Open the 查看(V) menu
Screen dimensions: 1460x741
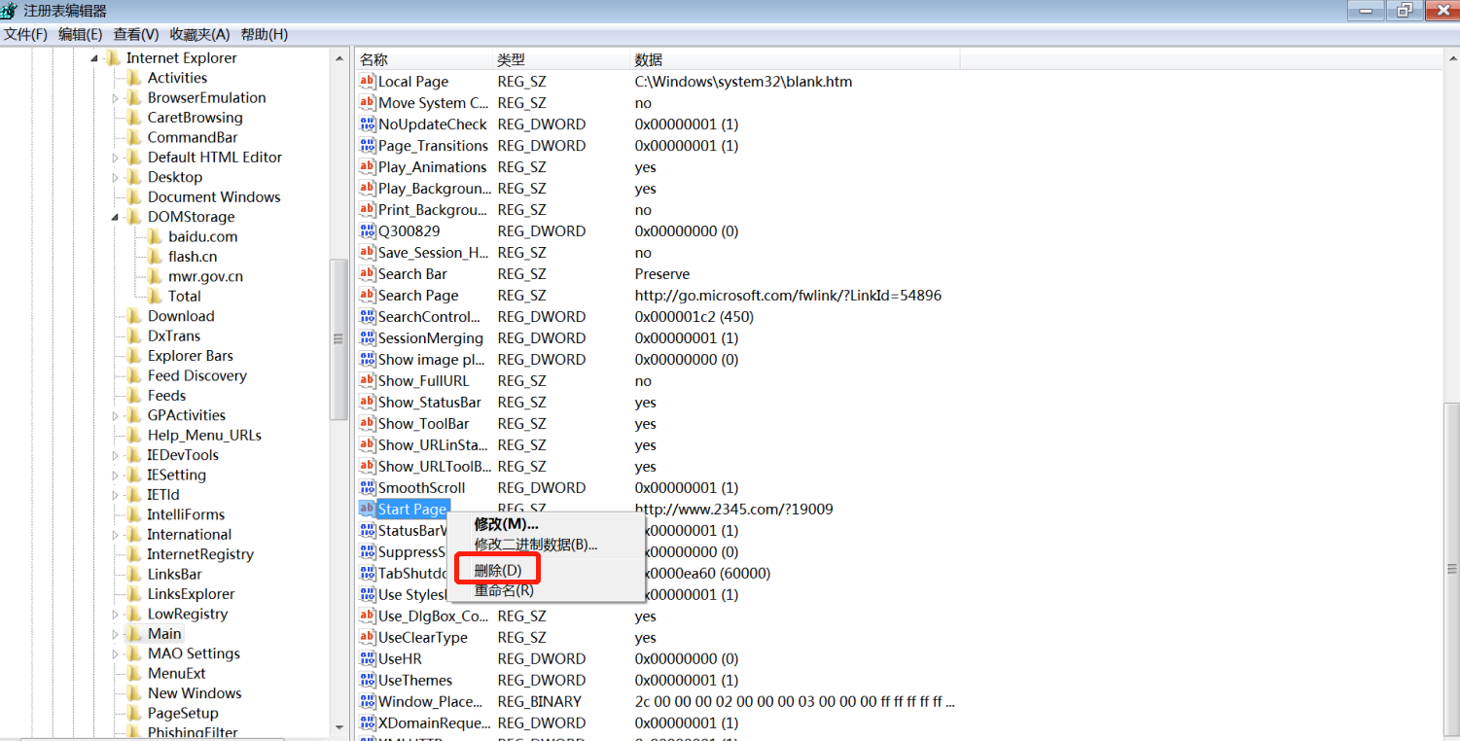click(x=135, y=34)
